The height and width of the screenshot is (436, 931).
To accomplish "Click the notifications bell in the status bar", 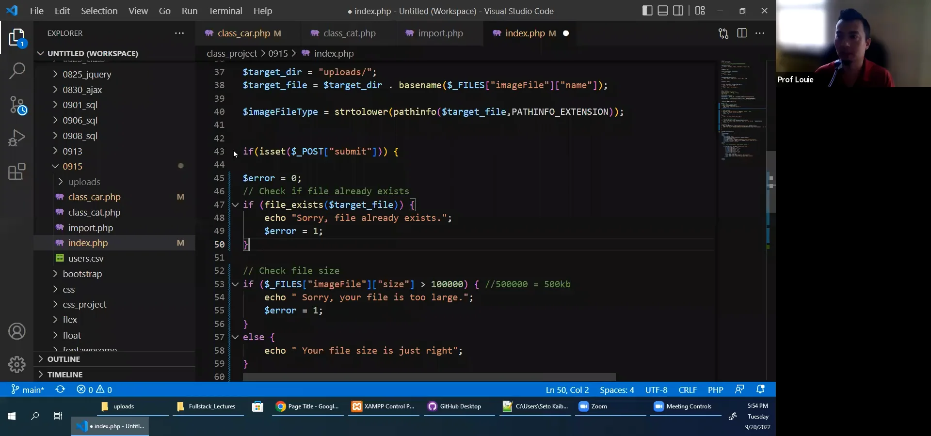I will [x=760, y=390].
